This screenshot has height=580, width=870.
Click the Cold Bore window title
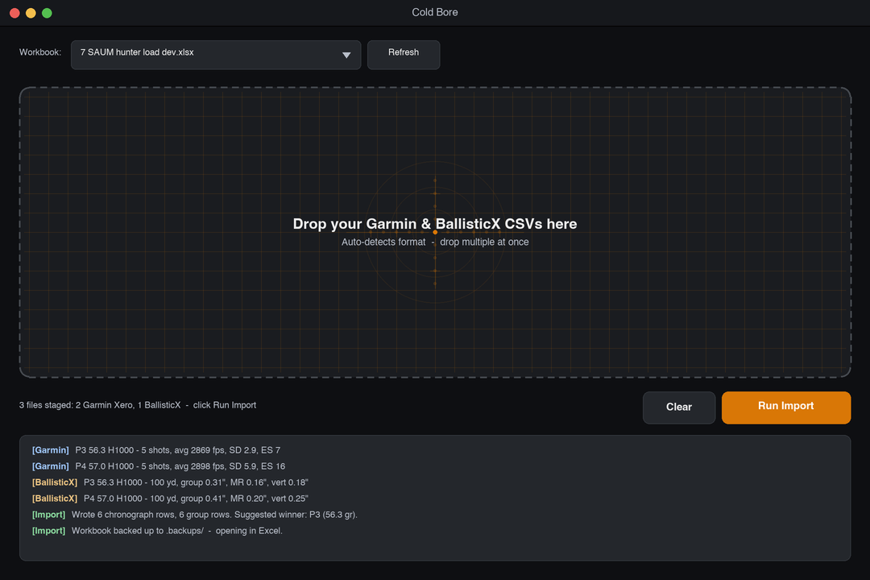[435, 12]
